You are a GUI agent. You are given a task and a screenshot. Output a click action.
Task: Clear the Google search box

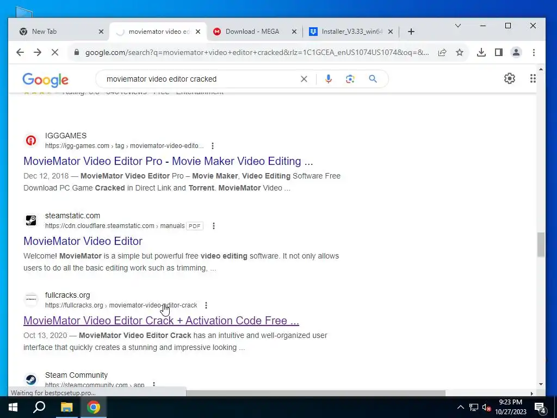click(304, 79)
